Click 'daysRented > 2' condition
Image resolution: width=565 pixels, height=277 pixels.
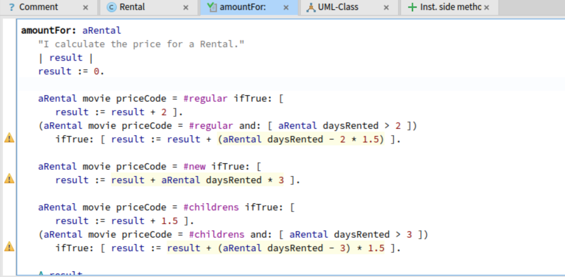click(x=362, y=126)
